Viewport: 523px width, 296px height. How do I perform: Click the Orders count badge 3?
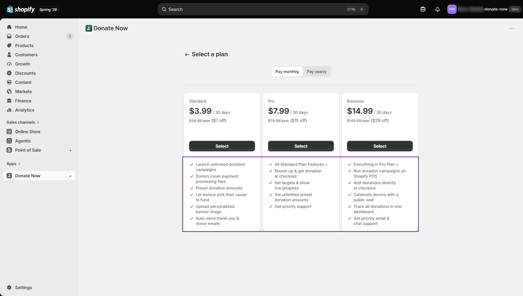pyautogui.click(x=70, y=36)
